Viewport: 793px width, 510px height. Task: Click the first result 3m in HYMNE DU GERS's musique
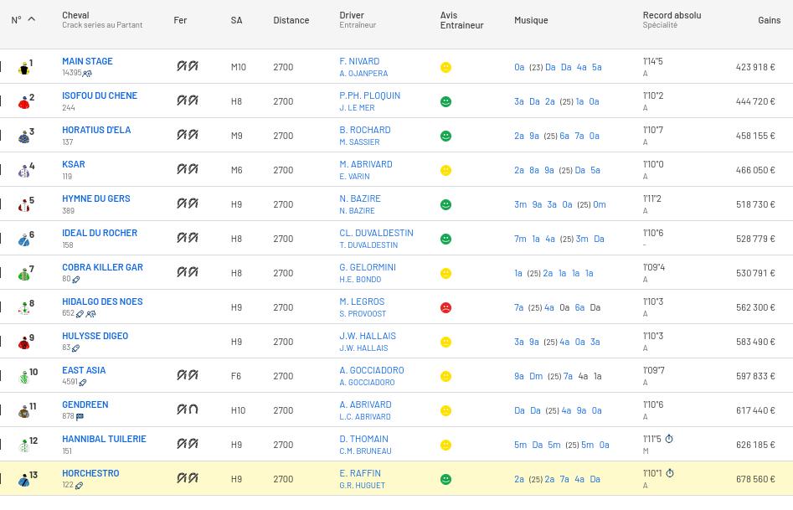click(x=520, y=204)
